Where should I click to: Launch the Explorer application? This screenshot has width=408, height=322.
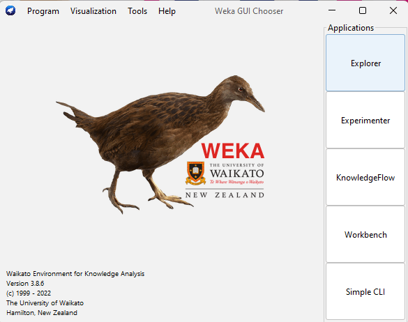tap(365, 63)
